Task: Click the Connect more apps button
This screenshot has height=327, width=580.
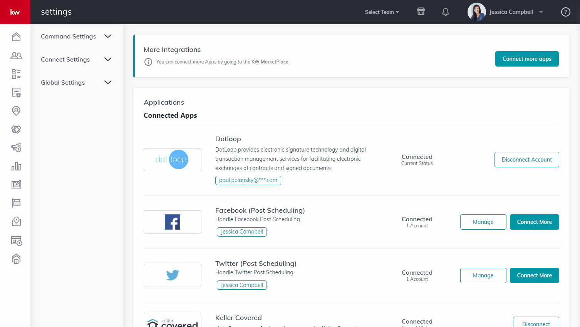Action: 527,59
